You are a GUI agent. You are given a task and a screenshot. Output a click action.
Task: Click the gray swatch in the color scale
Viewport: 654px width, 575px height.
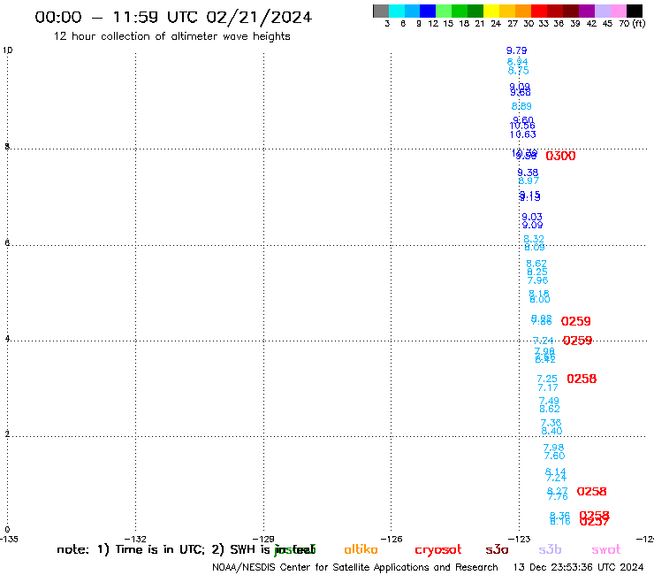[381, 11]
